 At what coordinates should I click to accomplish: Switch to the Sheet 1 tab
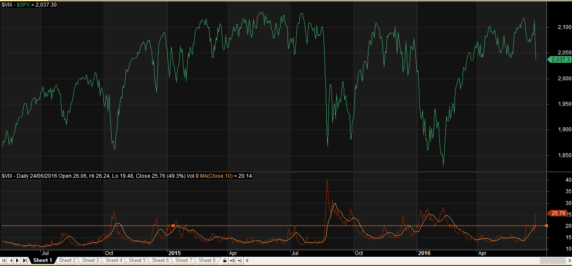pyautogui.click(x=43, y=260)
